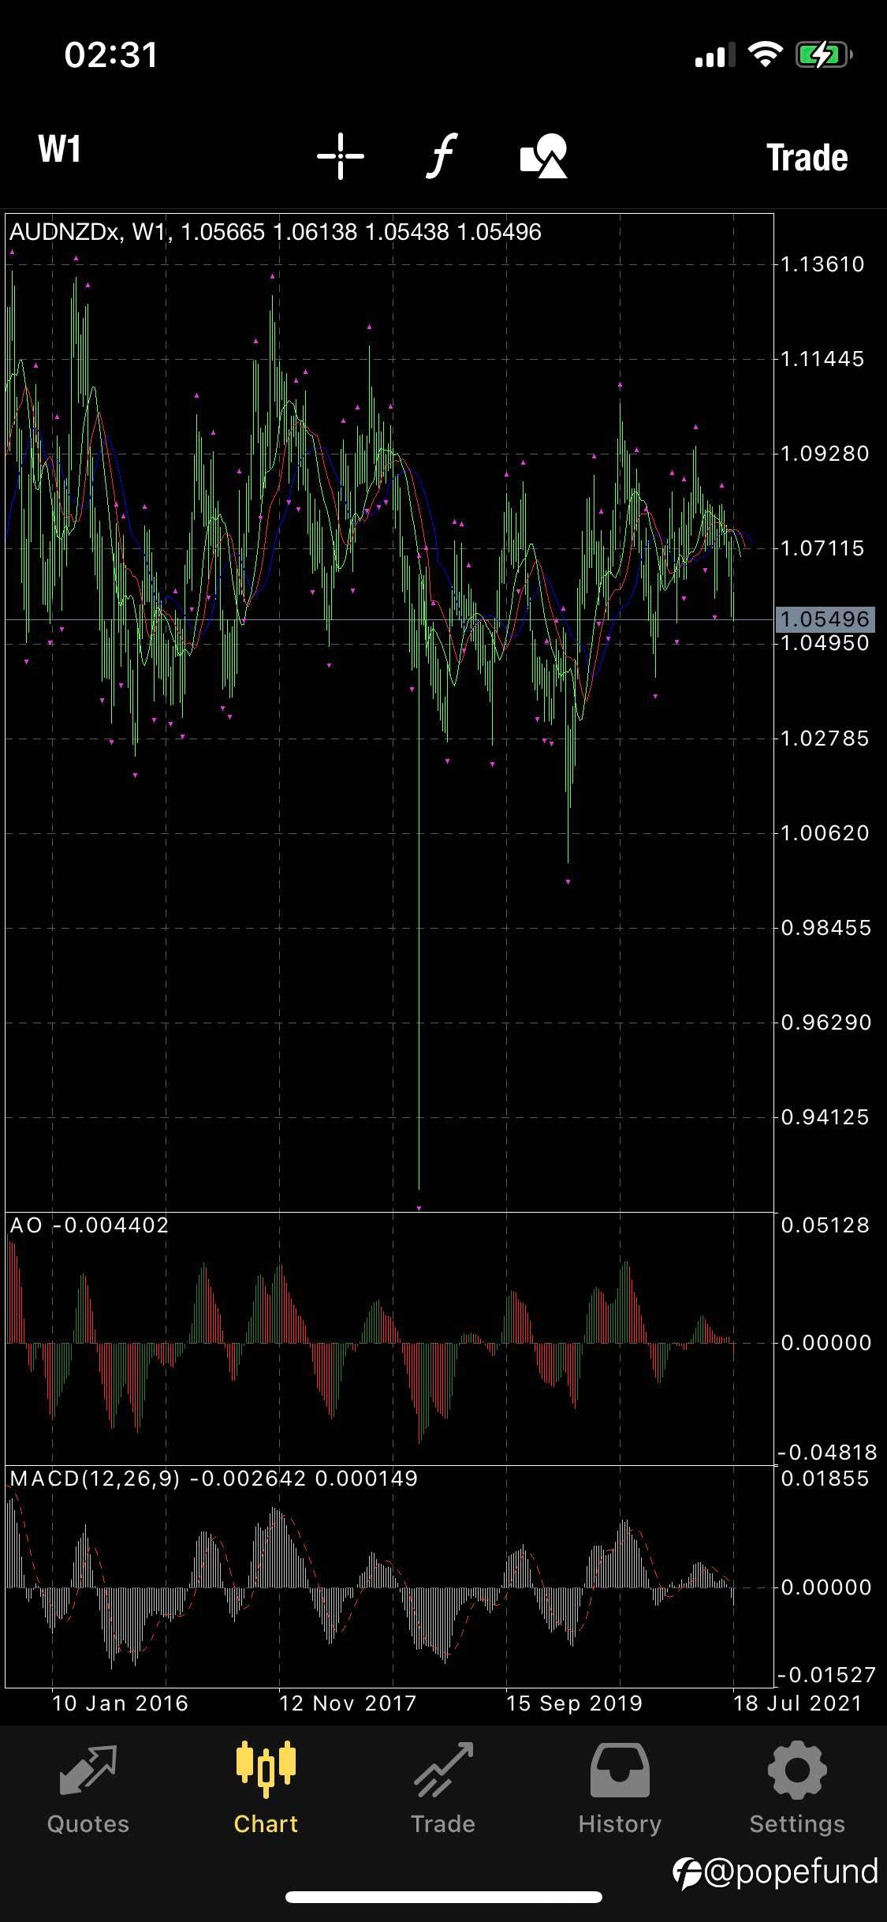The image size is (887, 1922).
Task: Tap the 1.13610 price scale label
Action: [x=822, y=264]
